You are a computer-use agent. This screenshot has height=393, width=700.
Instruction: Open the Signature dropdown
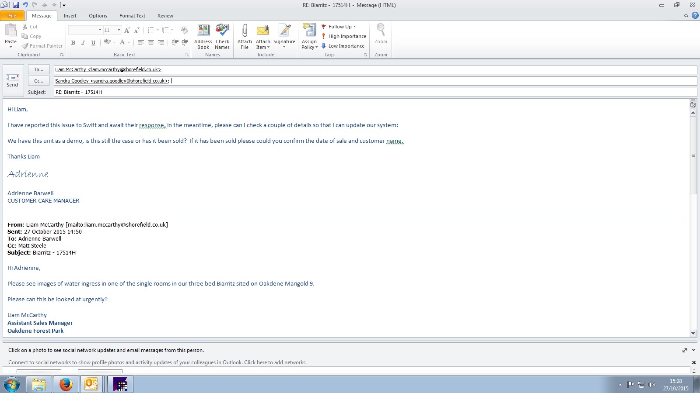(x=284, y=37)
